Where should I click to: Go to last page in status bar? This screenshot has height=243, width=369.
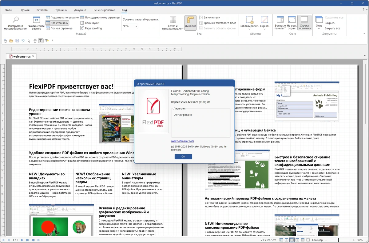[x=27, y=240]
